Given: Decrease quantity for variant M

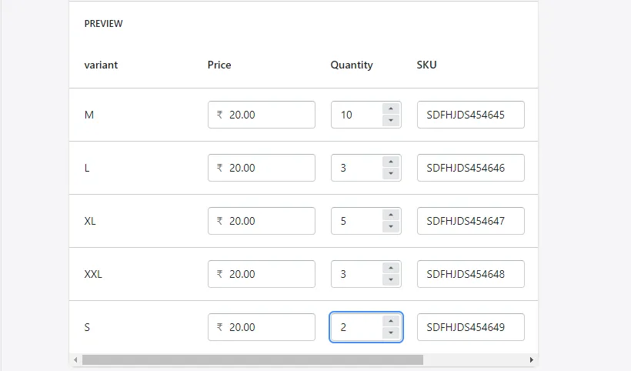Looking at the screenshot, I should 391,121.
